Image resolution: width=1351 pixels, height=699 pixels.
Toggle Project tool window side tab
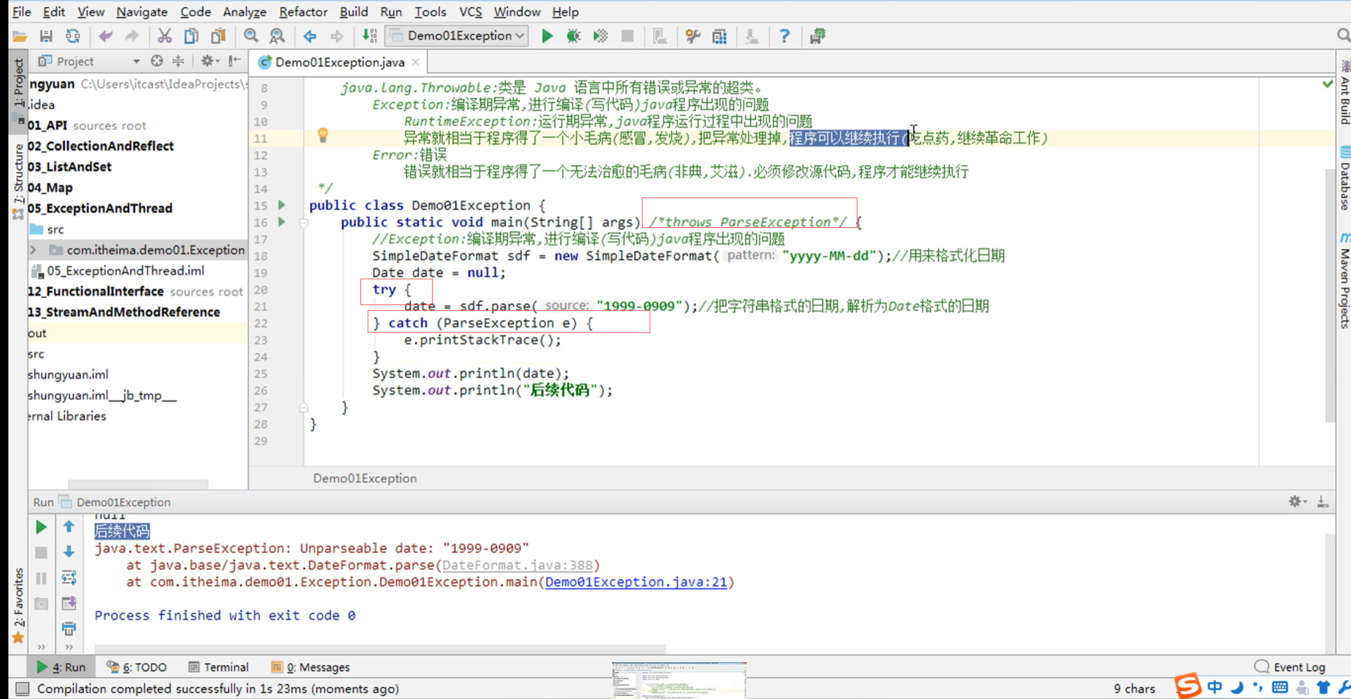point(18,84)
